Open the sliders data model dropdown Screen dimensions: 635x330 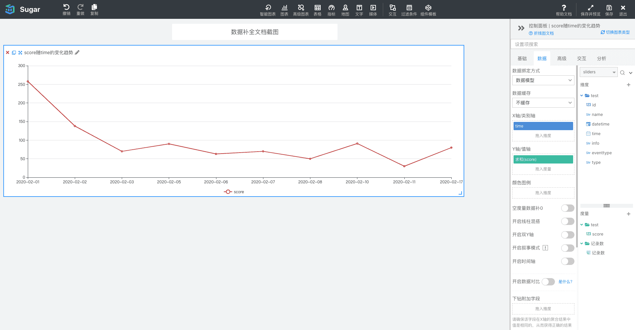click(598, 72)
